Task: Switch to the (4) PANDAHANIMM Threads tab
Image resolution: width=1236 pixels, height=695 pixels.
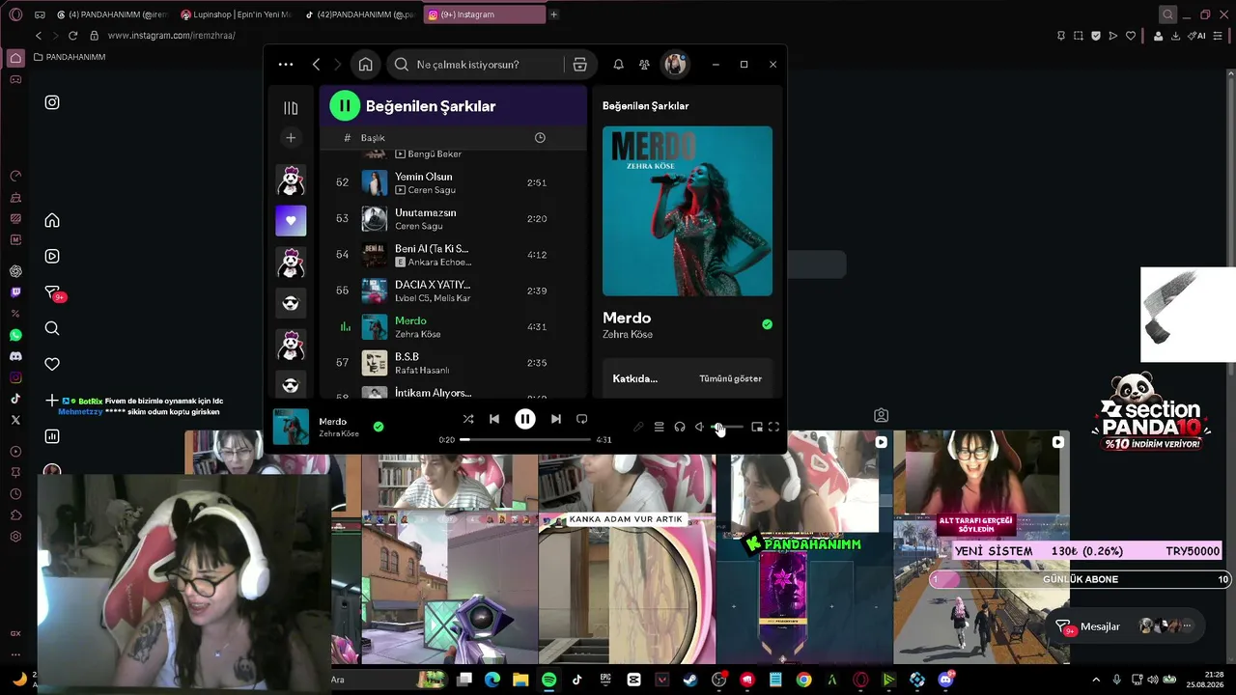Action: [x=111, y=14]
